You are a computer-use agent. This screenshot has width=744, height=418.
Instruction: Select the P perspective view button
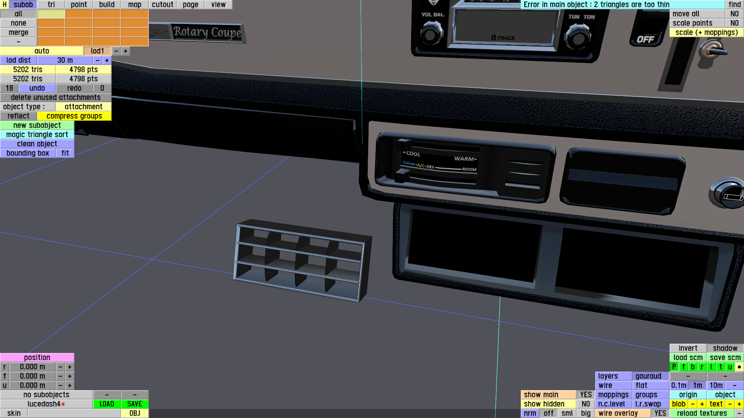(x=674, y=367)
